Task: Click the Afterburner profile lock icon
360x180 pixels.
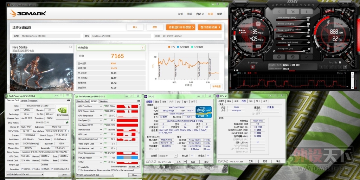Action: pyautogui.click(x=340, y=62)
